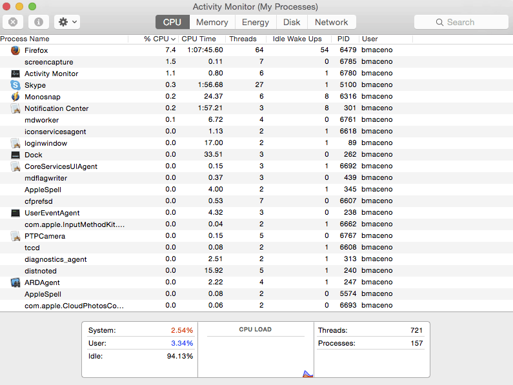Open the process Inspect info button
The width and height of the screenshot is (513, 385).
(39, 22)
